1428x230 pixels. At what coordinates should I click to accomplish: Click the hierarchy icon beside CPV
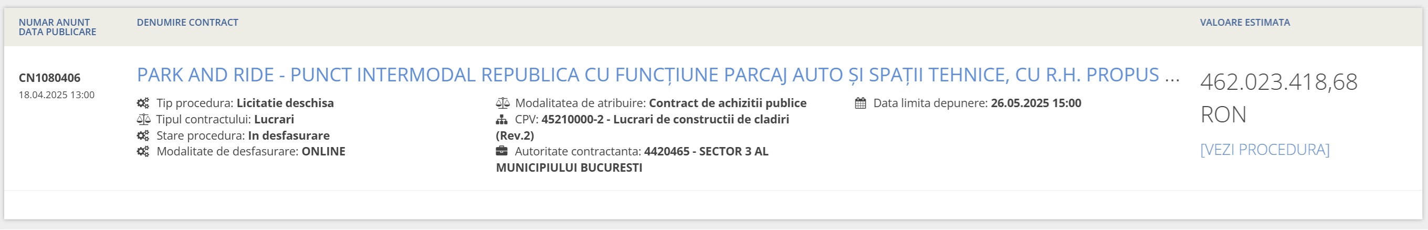tap(502, 119)
